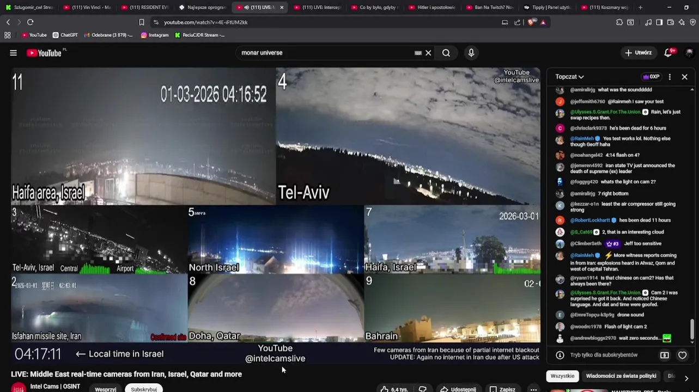
Task: Open the YouTube bookmark
Action: [x=34, y=35]
